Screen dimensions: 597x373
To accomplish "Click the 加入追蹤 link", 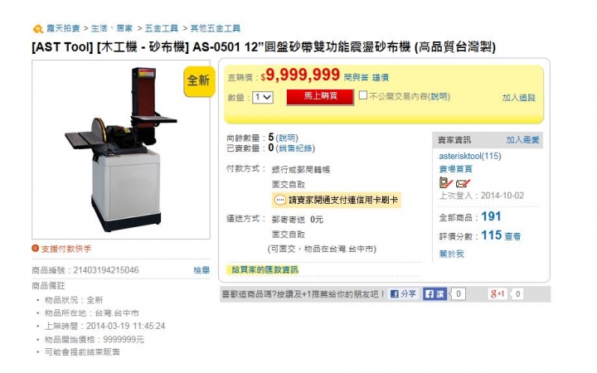I will (x=518, y=98).
